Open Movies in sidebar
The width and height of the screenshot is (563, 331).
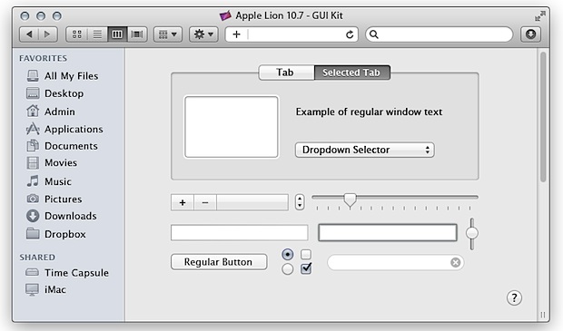coord(52,163)
